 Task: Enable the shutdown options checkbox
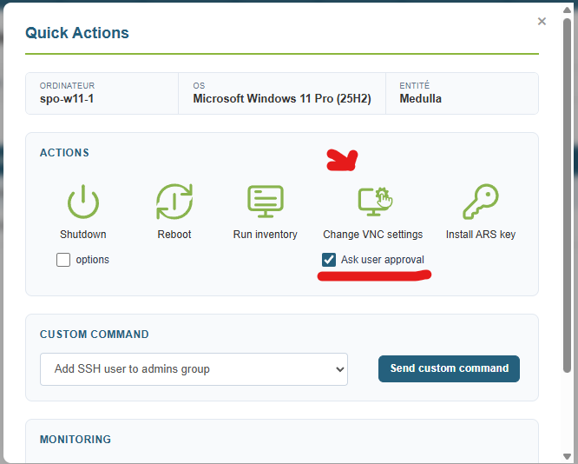point(63,260)
